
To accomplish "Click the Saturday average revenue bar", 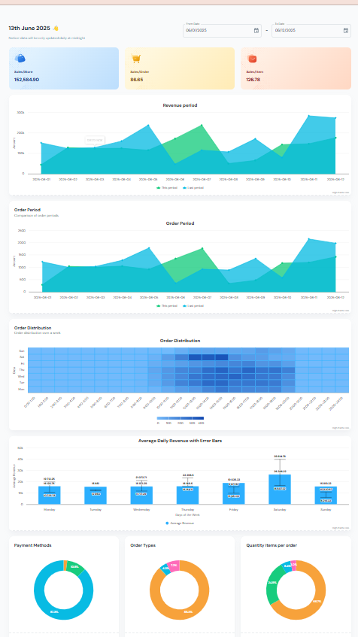I will [280, 489].
